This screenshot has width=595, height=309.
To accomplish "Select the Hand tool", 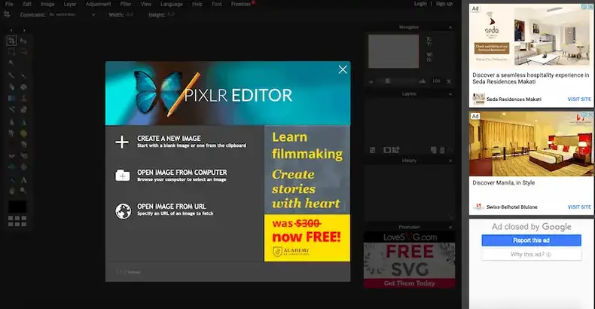I will coord(12,191).
